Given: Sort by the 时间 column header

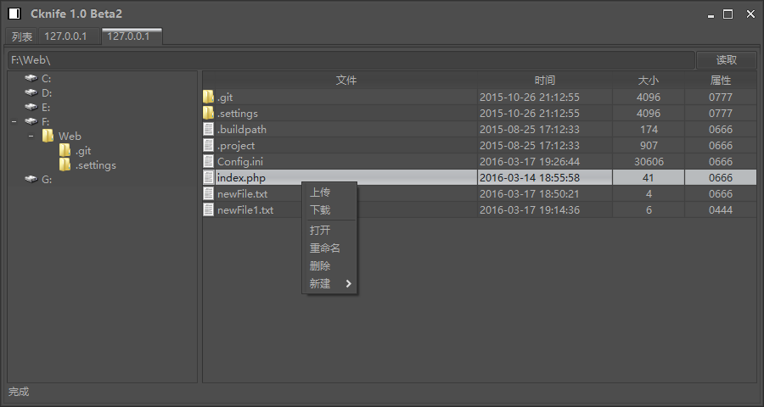Looking at the screenshot, I should (545, 81).
